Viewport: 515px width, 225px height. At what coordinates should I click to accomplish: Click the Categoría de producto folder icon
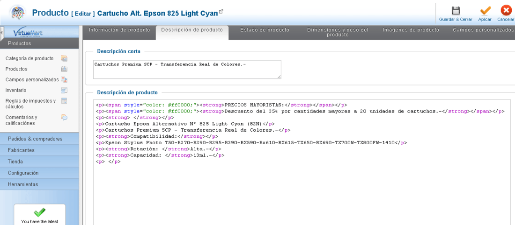point(64,58)
